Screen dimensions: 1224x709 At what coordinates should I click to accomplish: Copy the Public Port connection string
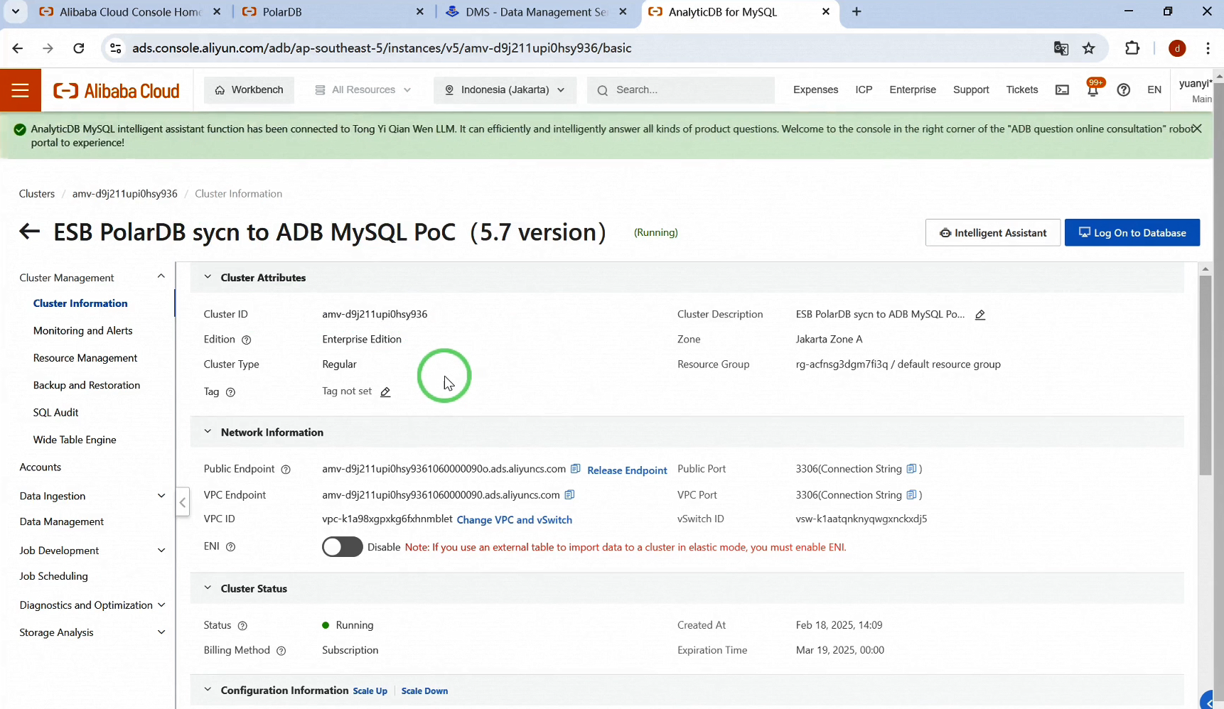[x=912, y=469]
